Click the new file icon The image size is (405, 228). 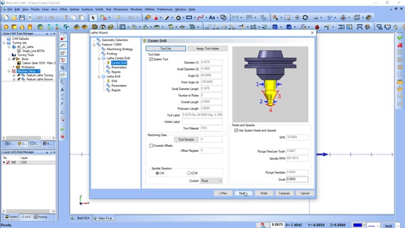(x=6, y=18)
